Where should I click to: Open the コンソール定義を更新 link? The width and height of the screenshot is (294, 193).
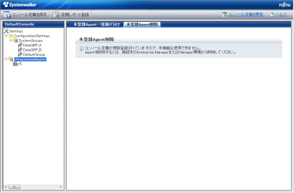246,14
